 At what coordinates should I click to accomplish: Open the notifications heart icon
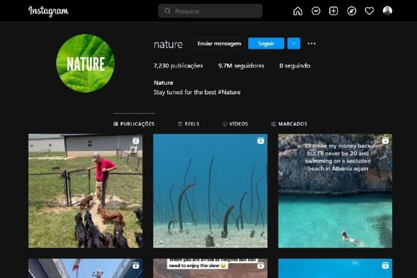[369, 11]
